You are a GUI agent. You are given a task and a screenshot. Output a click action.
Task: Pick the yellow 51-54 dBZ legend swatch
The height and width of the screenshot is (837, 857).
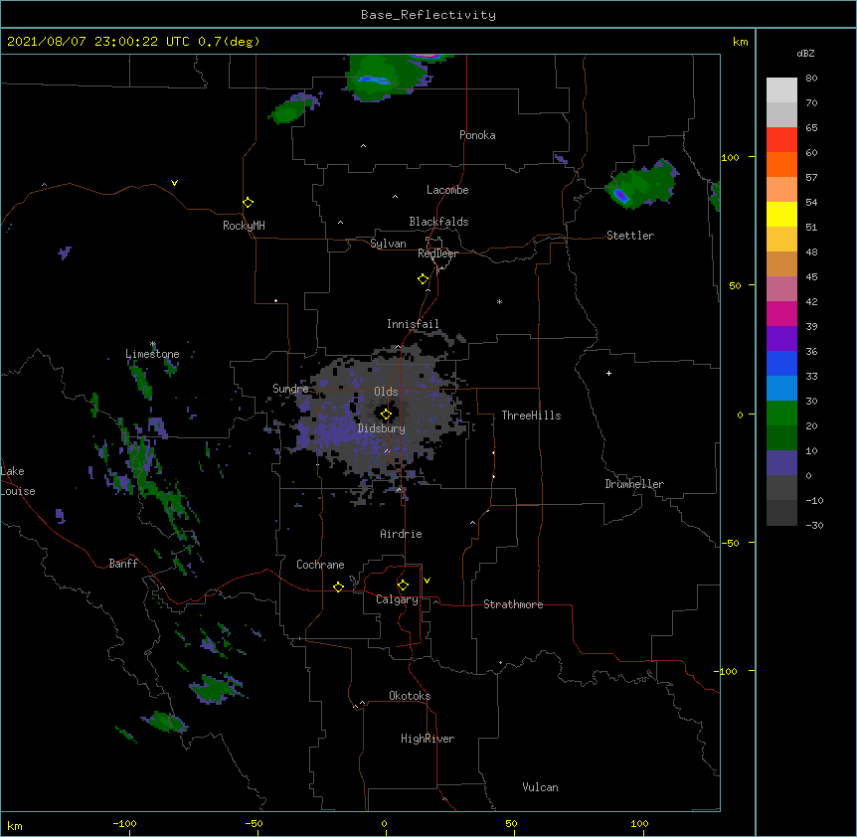tap(781, 215)
